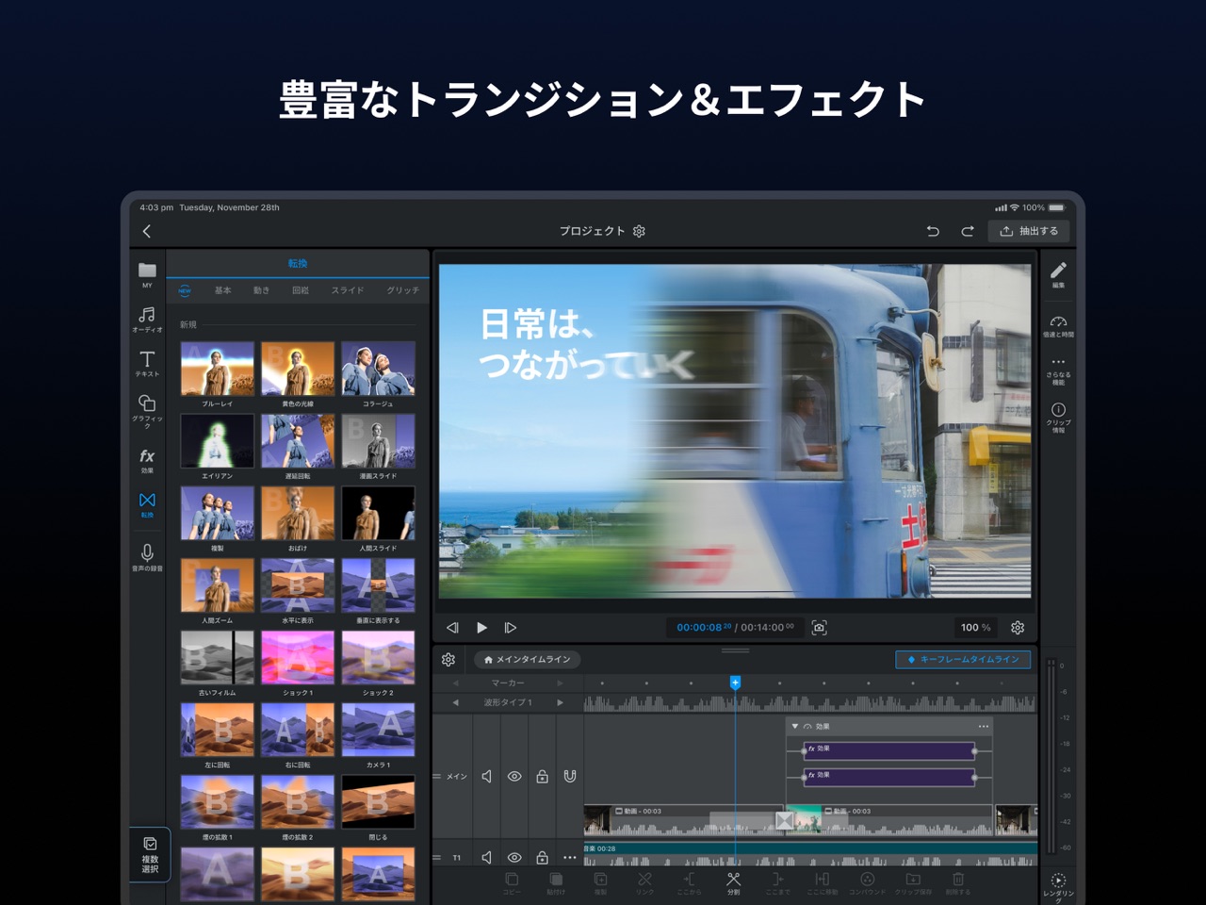
Task: Click the メインタイムライン button
Action: coord(527,660)
